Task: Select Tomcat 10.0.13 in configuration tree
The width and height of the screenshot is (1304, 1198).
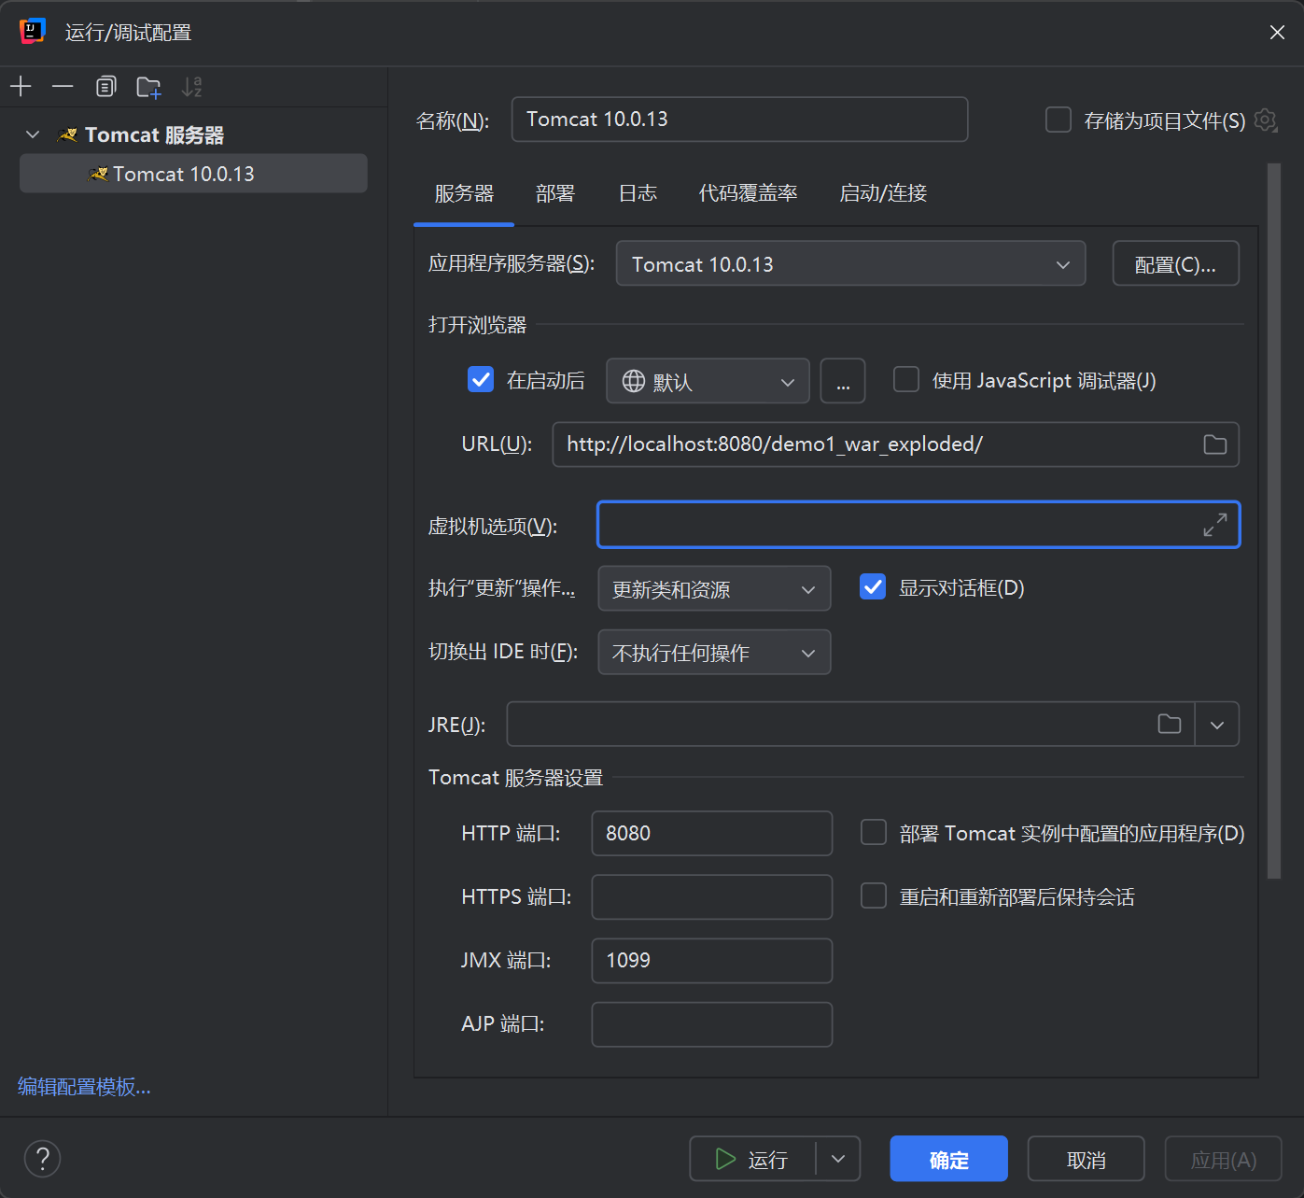Action: 193,174
